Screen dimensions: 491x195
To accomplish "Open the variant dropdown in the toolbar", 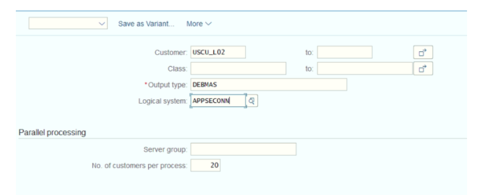I will click(68, 23).
